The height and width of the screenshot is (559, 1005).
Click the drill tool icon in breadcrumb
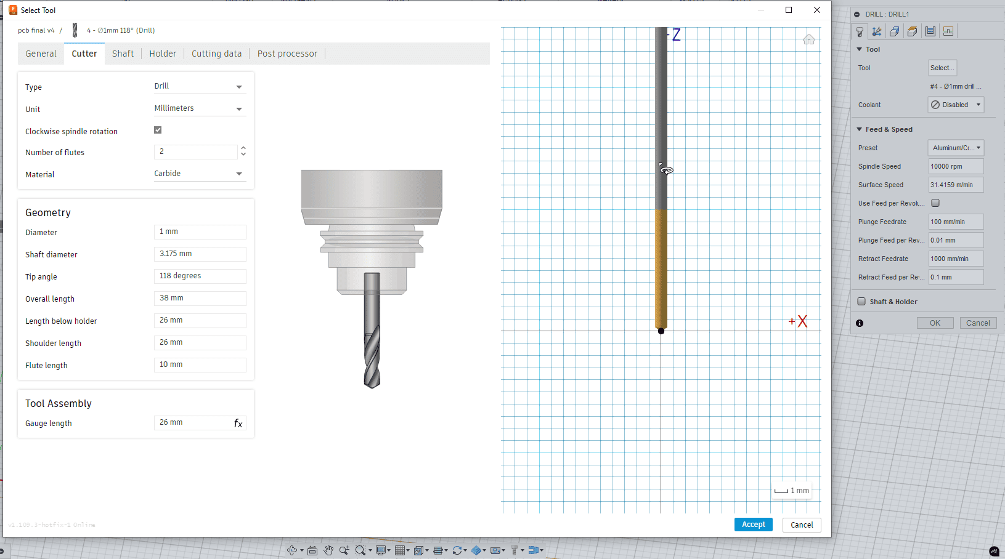pyautogui.click(x=75, y=30)
